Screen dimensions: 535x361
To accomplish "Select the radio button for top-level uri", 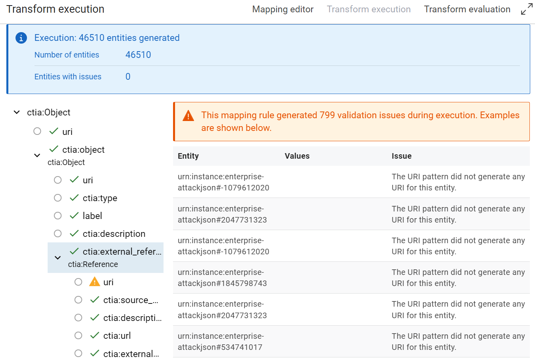I will coord(37,131).
